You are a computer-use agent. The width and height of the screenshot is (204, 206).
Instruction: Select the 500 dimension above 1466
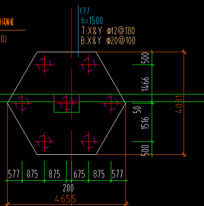tap(146, 58)
